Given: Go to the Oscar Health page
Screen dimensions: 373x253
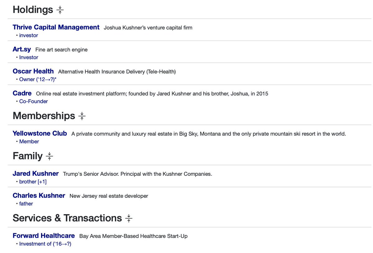Looking at the screenshot, I should [33, 71].
